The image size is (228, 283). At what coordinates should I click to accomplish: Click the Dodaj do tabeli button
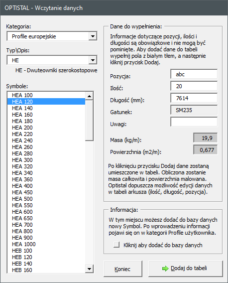pos(185,269)
